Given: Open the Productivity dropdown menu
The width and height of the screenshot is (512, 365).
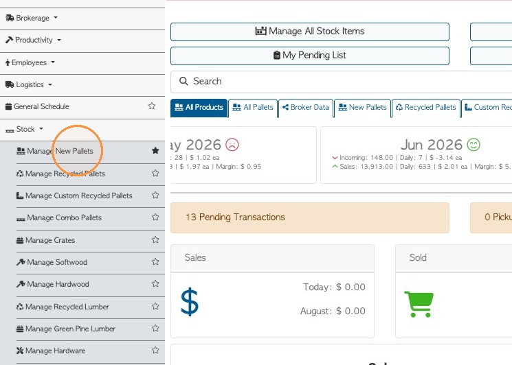Looking at the screenshot, I should click(x=33, y=40).
